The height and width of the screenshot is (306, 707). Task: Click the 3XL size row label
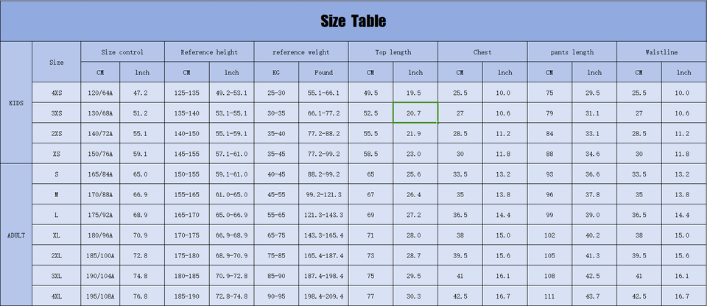(57, 276)
